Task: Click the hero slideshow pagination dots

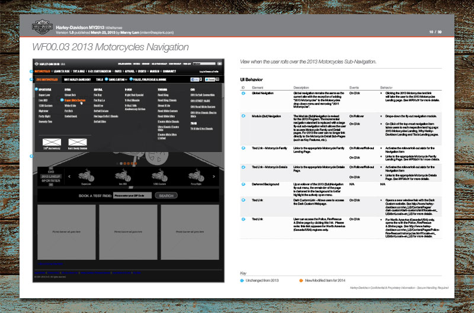Action: click(x=127, y=163)
